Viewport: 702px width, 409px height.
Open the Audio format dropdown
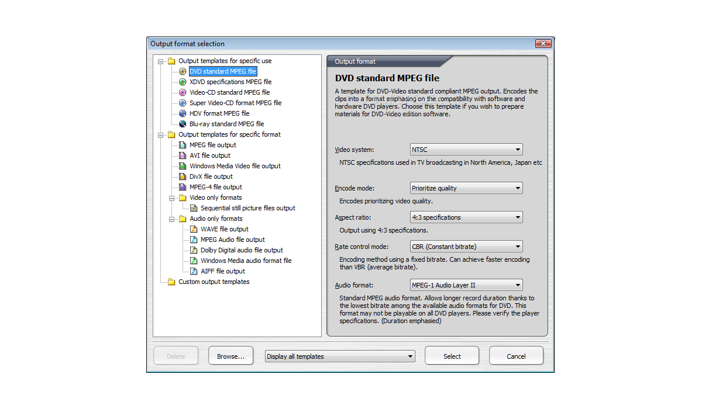466,285
